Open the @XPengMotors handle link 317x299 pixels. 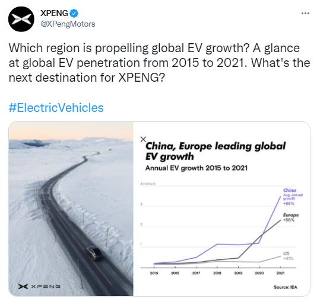pos(68,24)
